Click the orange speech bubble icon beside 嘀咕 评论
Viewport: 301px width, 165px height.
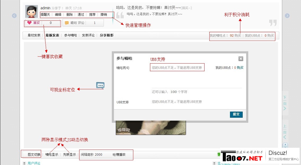[67, 23]
